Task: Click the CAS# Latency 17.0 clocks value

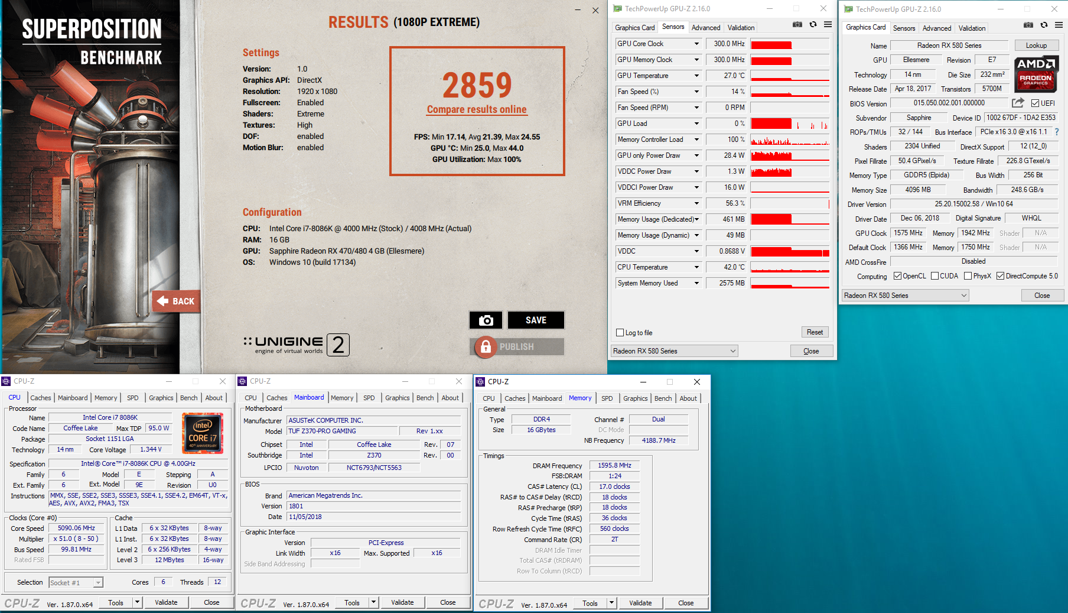Action: point(614,487)
